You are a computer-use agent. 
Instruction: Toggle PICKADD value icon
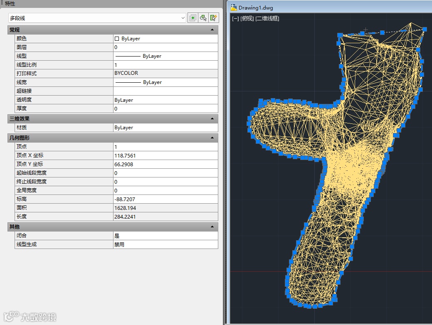tap(193, 18)
